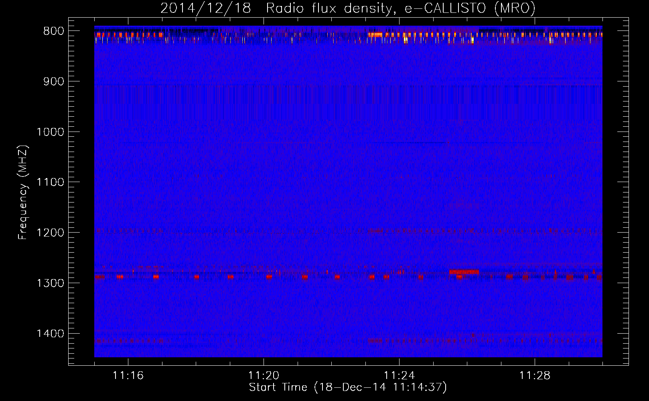Click the '11:16' time axis label
This screenshot has height=401, width=649.
pyautogui.click(x=128, y=376)
